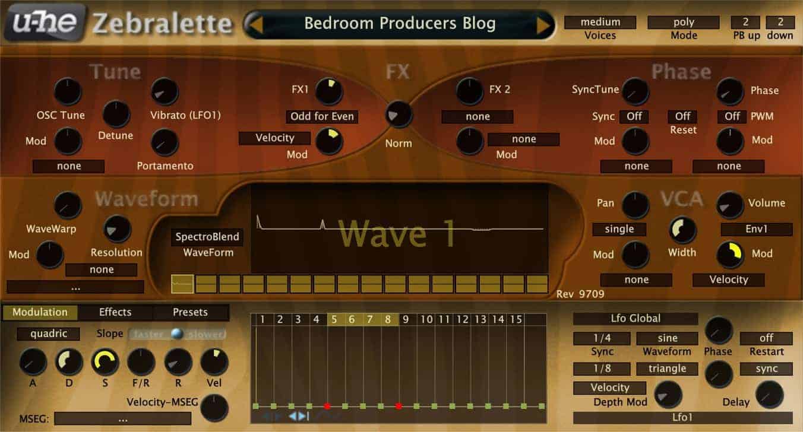Viewport: 803px width, 432px height.
Task: Switch to the Modulation tab
Action: click(x=40, y=312)
